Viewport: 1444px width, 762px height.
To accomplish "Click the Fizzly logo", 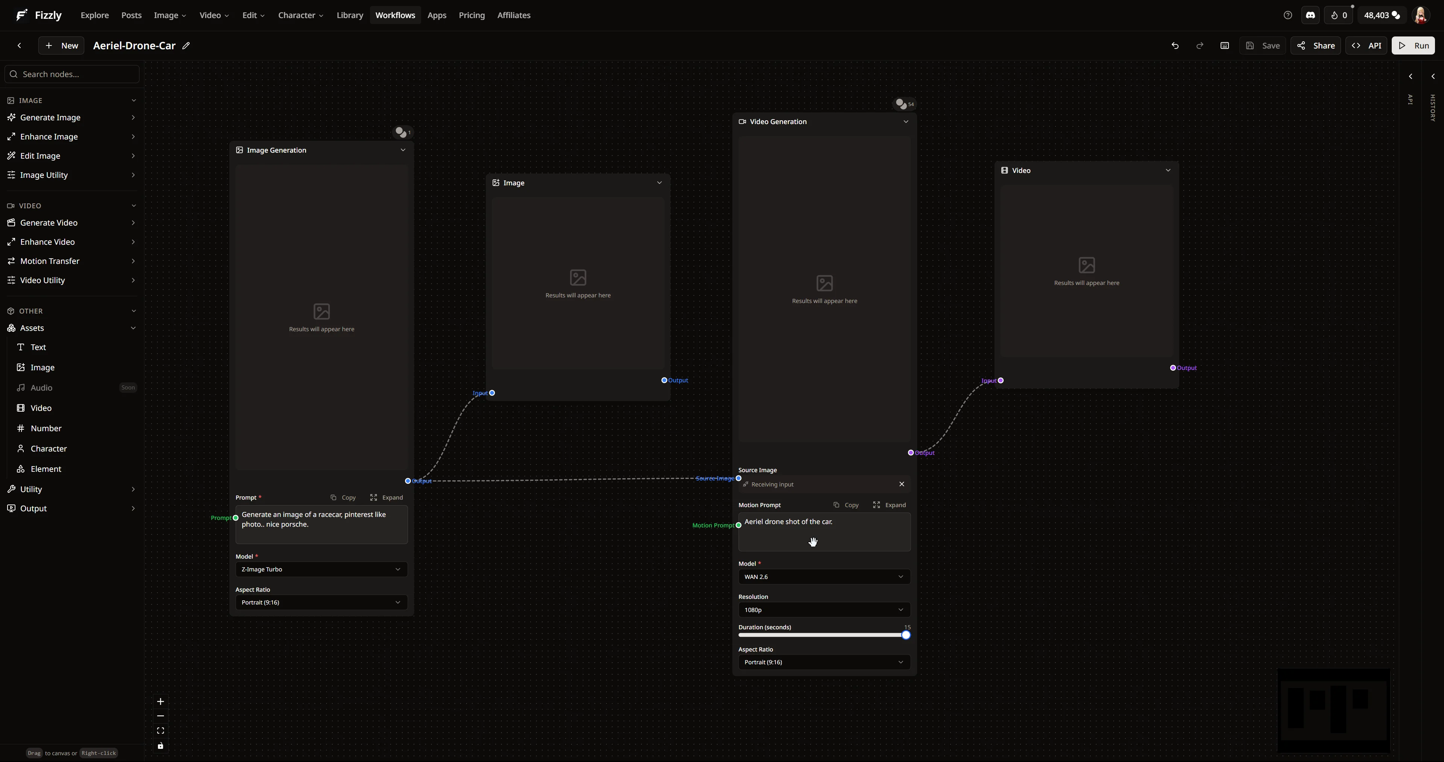I will point(38,15).
